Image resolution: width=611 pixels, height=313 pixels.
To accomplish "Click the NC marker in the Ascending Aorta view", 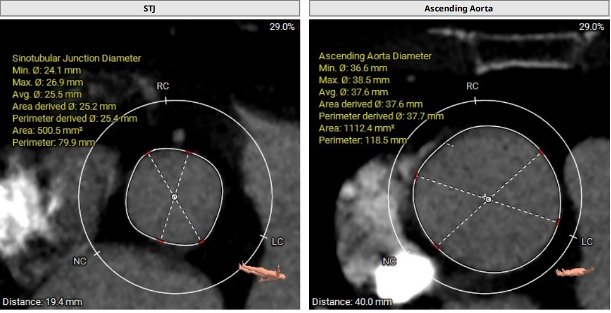I will (x=389, y=261).
